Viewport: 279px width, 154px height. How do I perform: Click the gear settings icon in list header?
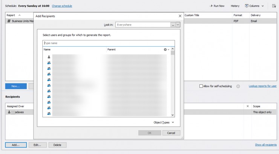[165, 49]
